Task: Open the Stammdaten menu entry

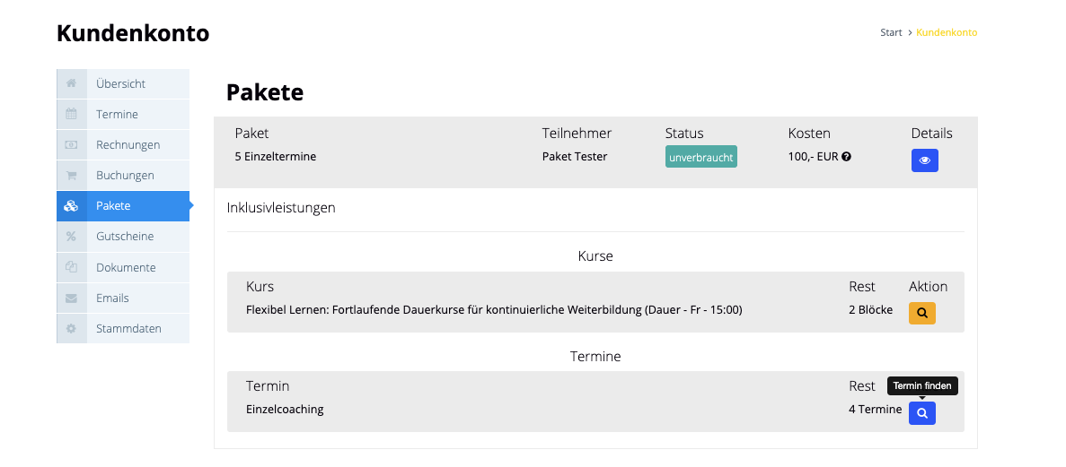Action: point(128,328)
